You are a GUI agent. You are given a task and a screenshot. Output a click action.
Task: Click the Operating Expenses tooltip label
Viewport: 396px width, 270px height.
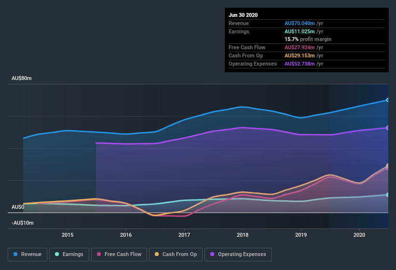[253, 64]
